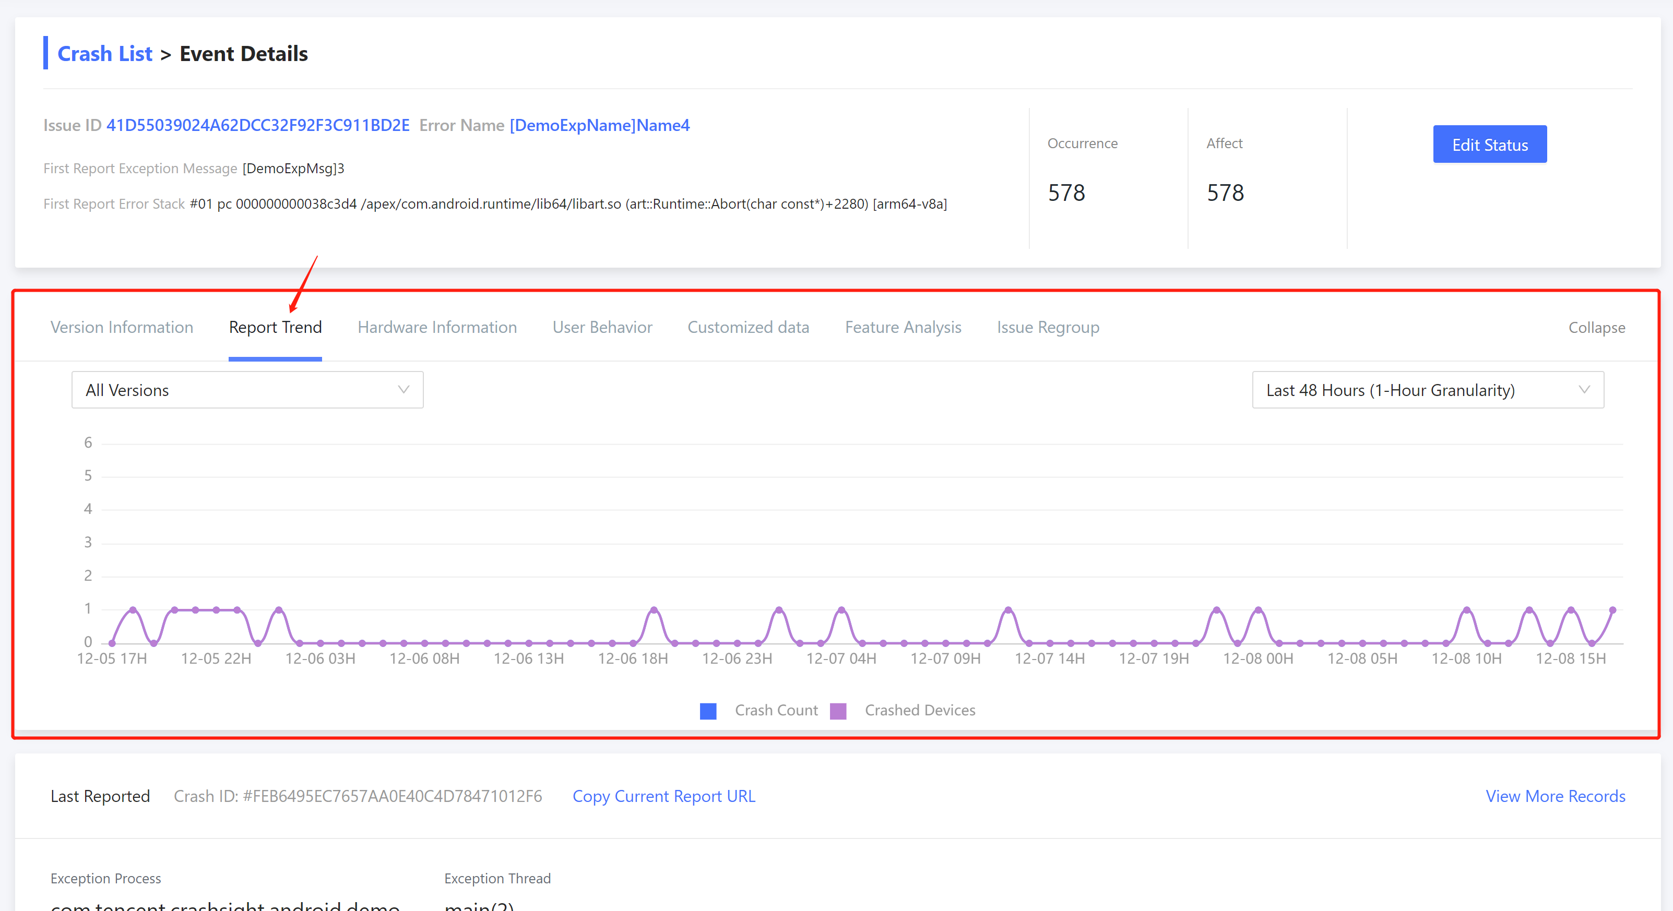
Task: Click the chart data point at 12-08 00H
Action: [x=1258, y=610]
